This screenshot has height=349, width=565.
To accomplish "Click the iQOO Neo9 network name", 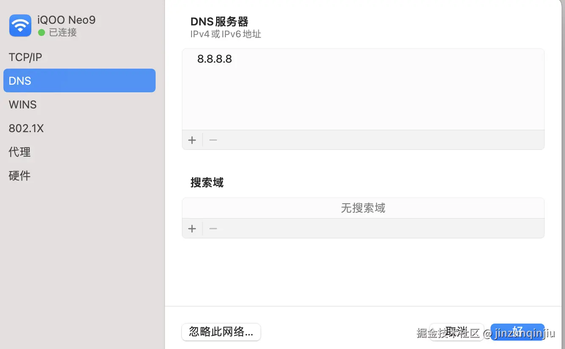I will pyautogui.click(x=66, y=19).
